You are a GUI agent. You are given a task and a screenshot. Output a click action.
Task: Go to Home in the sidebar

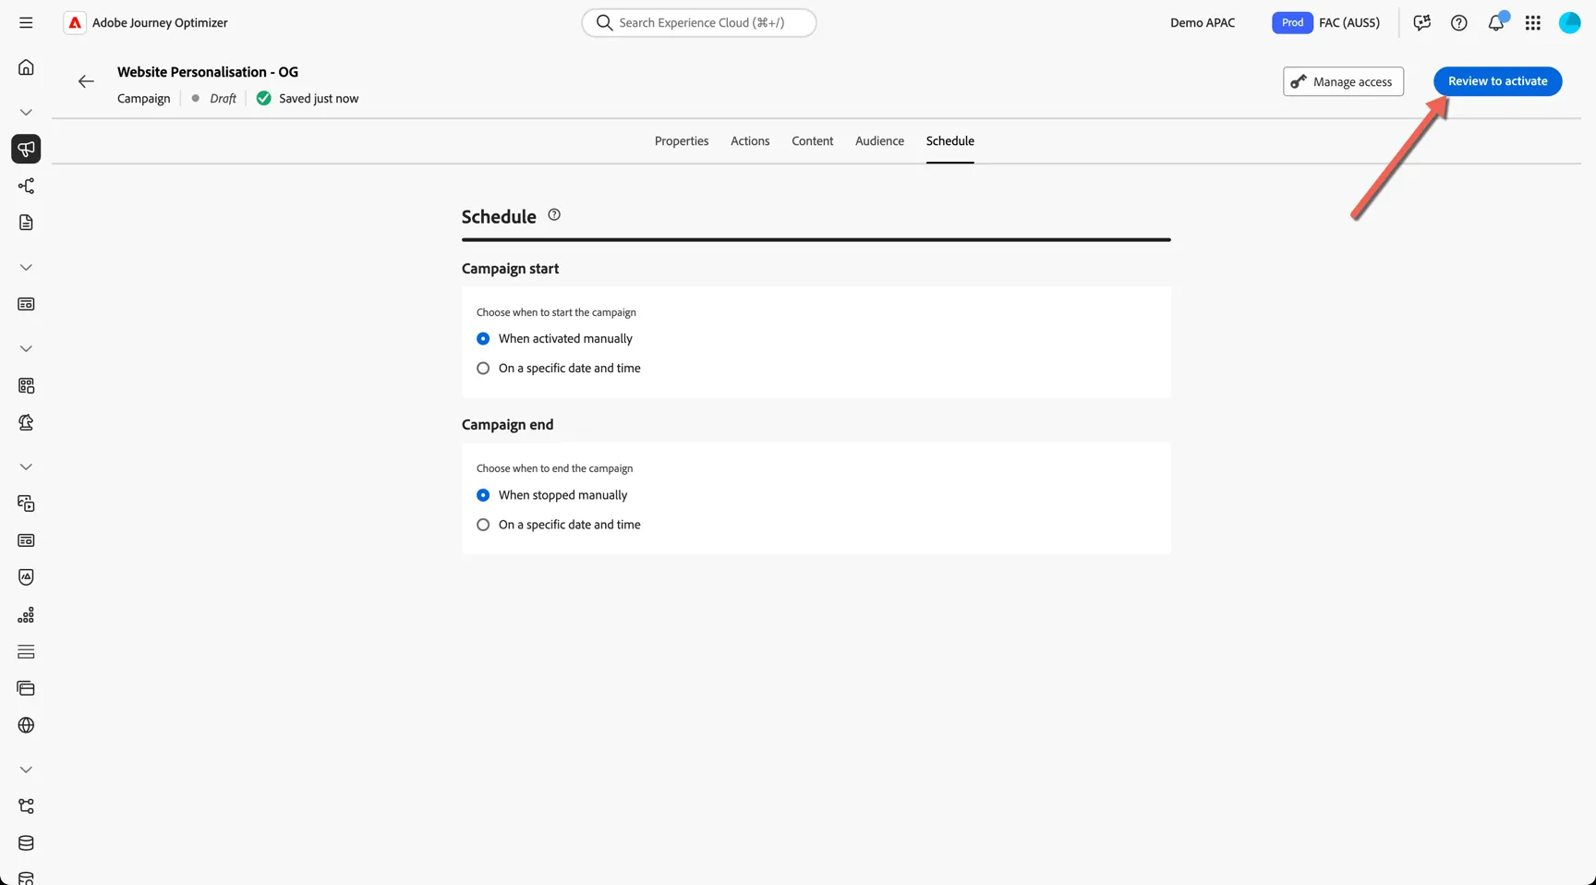point(26,67)
